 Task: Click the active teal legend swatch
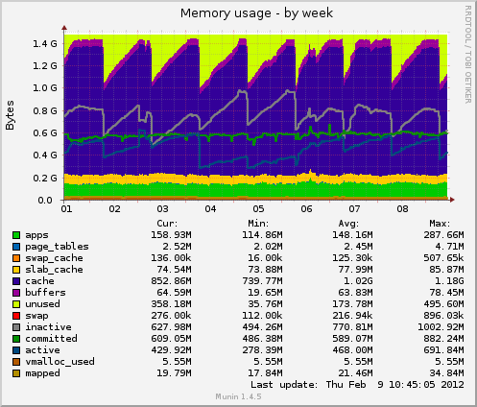[x=16, y=350]
